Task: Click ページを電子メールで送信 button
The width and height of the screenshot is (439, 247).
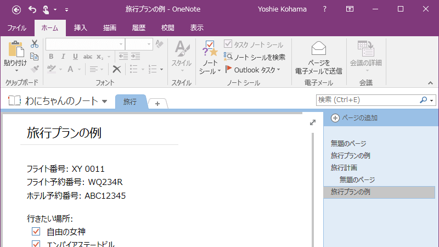Action: (319, 58)
